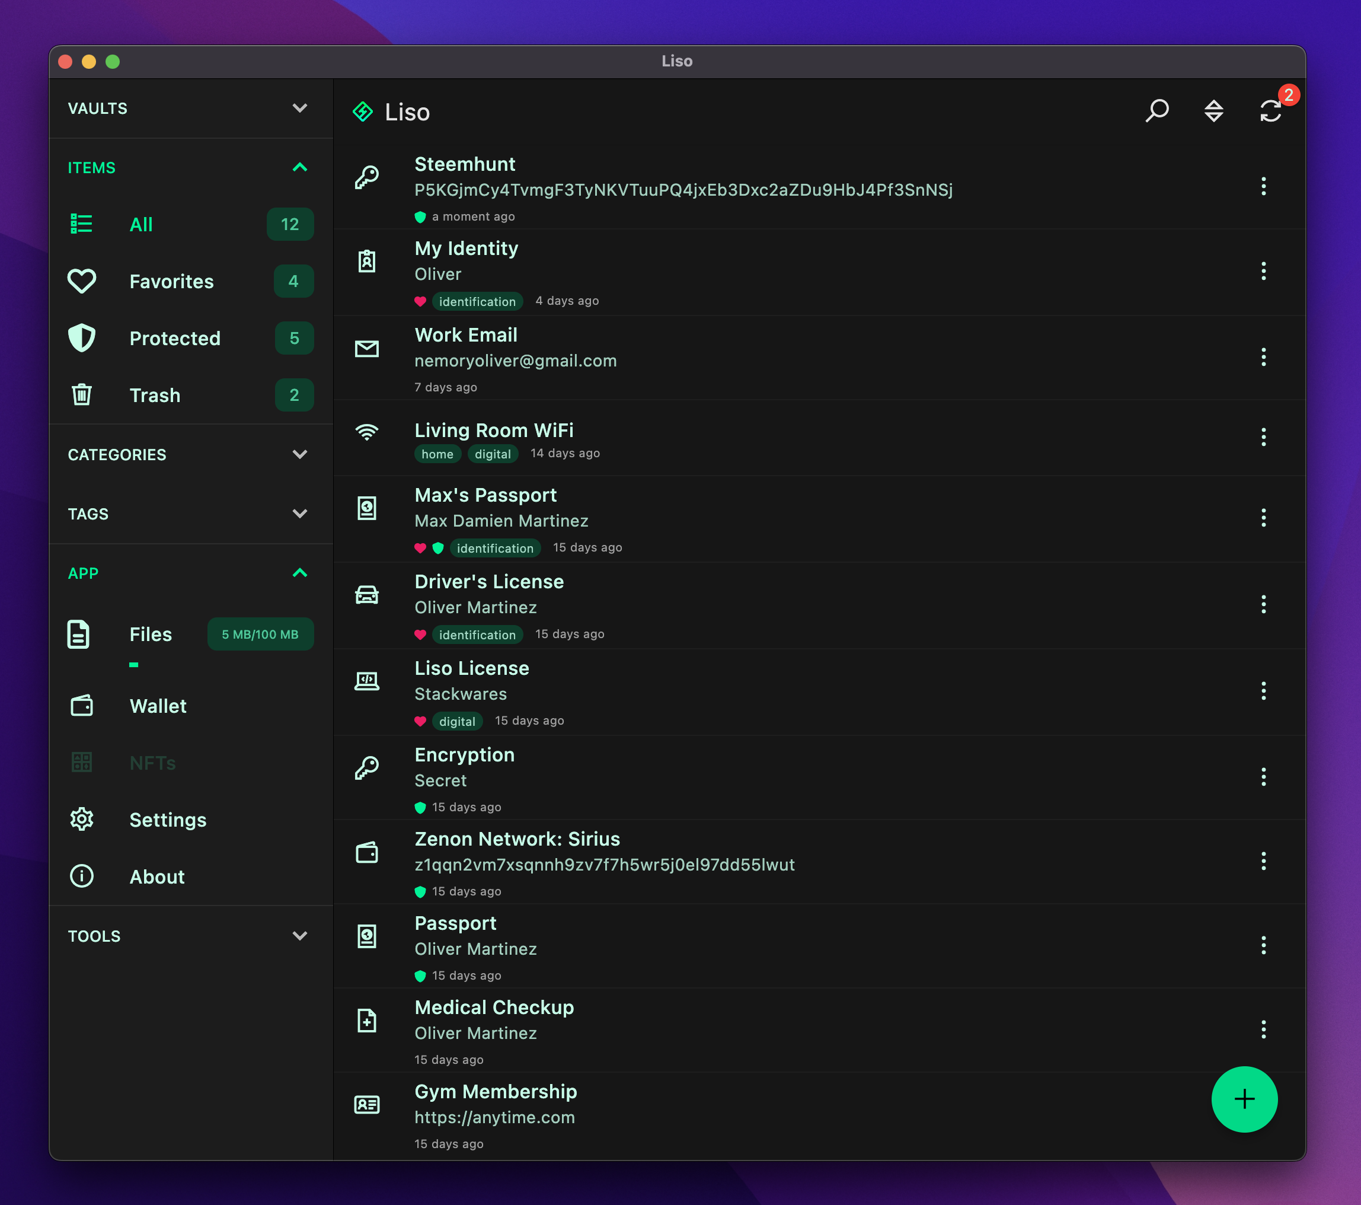Click the Work Email envelope icon
The image size is (1361, 1205).
tap(367, 348)
